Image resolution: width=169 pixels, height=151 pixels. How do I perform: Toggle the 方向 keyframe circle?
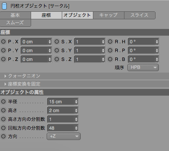pyautogui.click(x=3, y=136)
